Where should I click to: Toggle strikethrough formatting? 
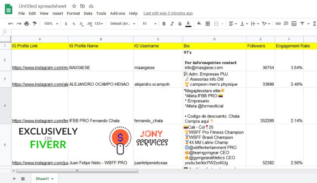[180, 24]
